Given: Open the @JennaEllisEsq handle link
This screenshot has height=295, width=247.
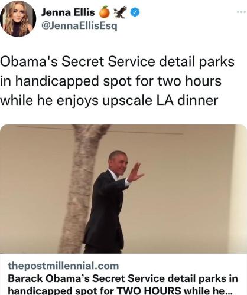Looking at the screenshot, I should [x=79, y=25].
